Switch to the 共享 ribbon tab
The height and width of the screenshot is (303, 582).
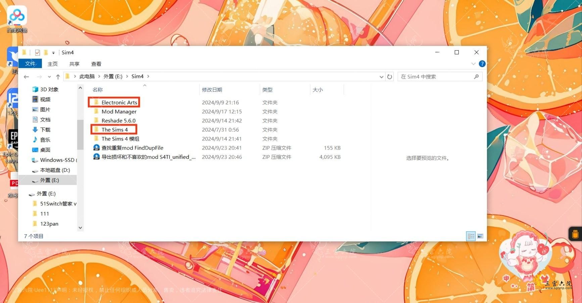74,64
